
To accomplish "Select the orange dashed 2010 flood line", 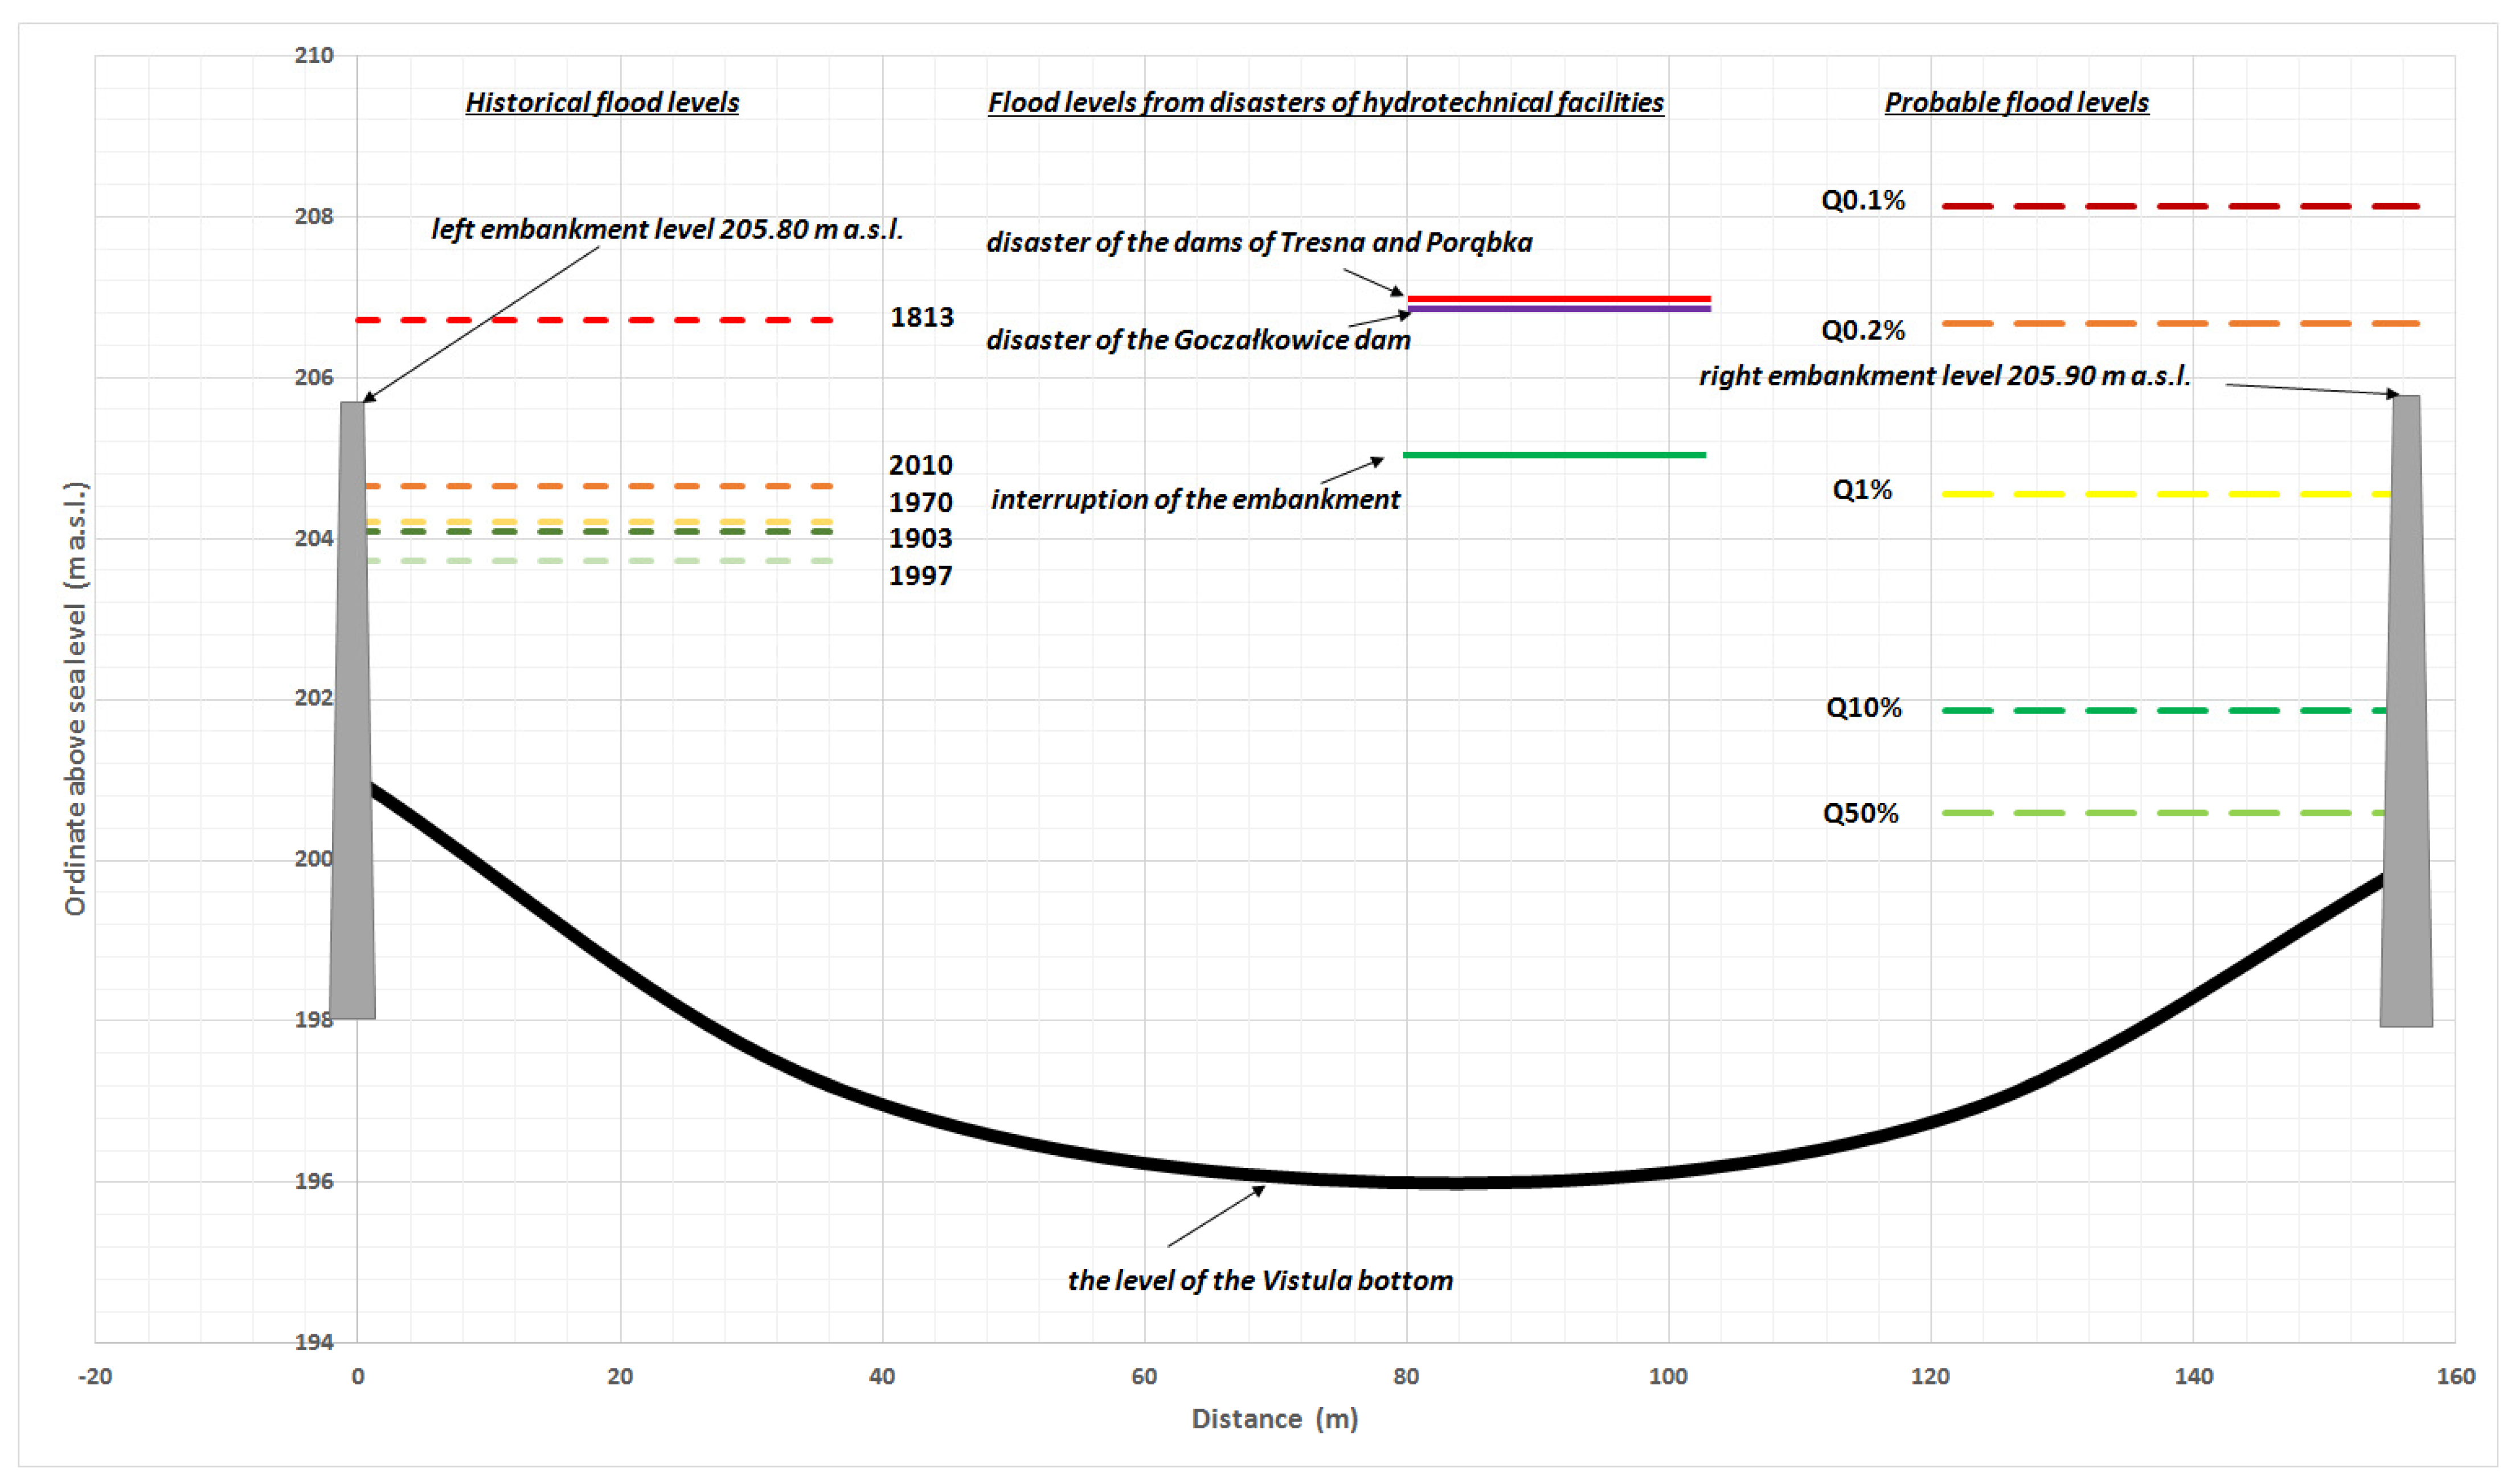I will tap(595, 486).
